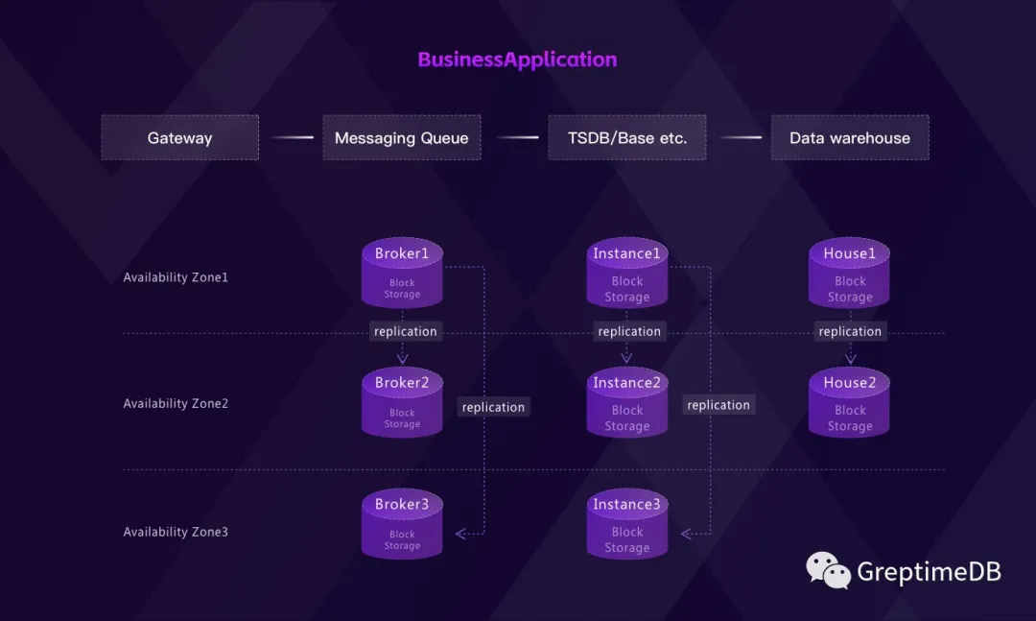Viewport: 1036px width, 621px height.
Task: Click the Availability Zone1 label
Action: [x=176, y=277]
